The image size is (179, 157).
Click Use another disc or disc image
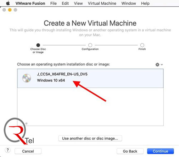(x=90, y=138)
